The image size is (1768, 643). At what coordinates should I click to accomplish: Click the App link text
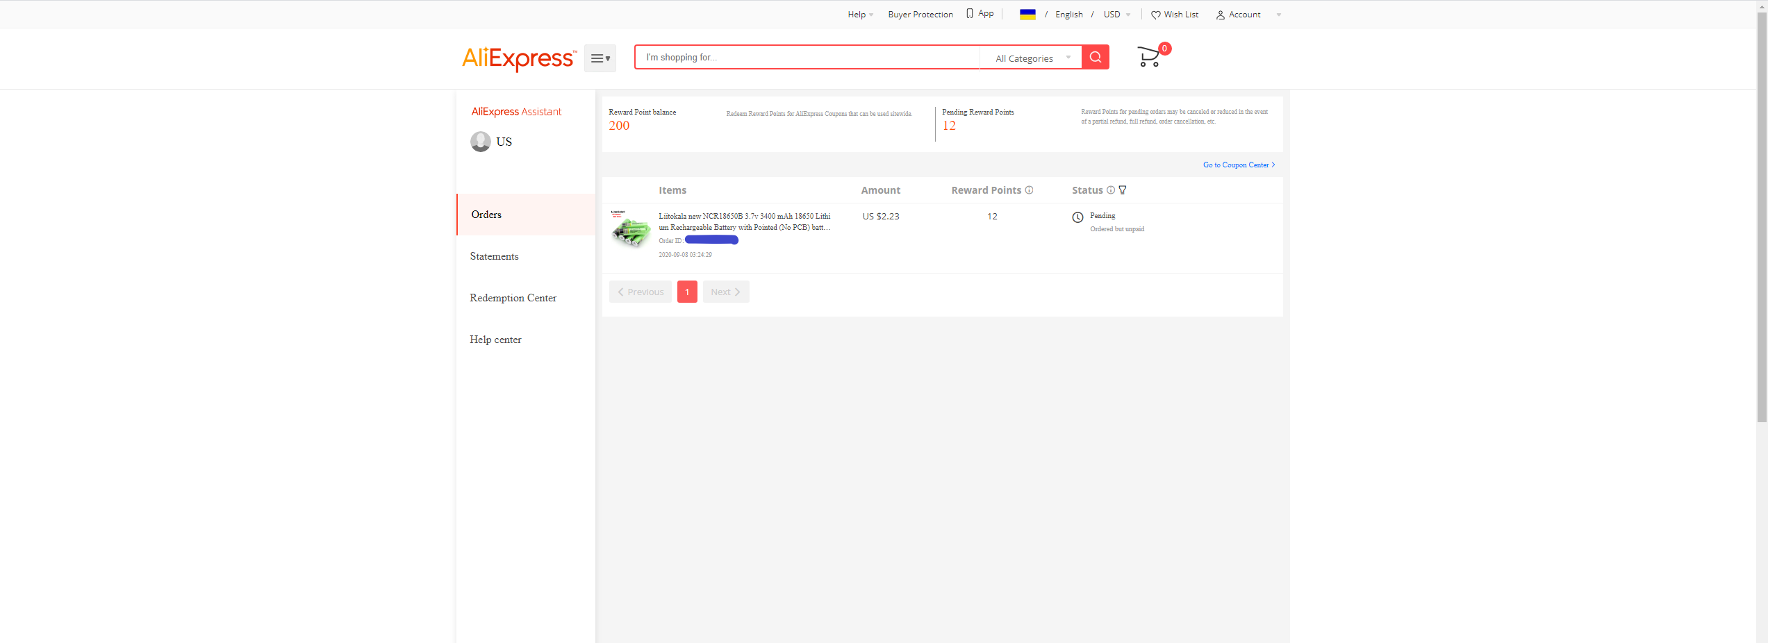coord(986,13)
